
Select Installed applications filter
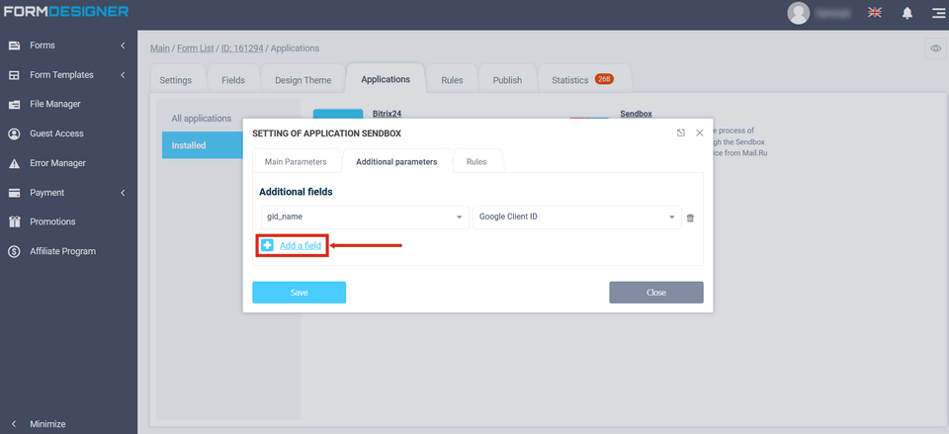(202, 145)
